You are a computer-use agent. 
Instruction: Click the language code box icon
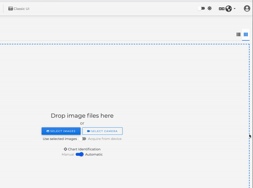click(x=222, y=9)
